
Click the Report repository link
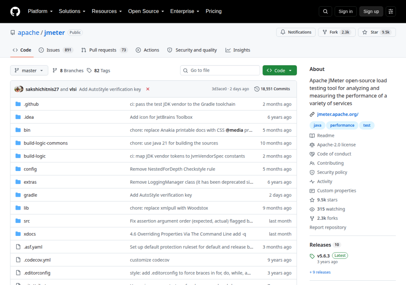click(328, 227)
